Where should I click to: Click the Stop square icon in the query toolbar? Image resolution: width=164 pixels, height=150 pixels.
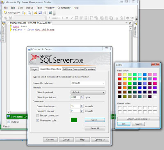[x=67, y=18]
